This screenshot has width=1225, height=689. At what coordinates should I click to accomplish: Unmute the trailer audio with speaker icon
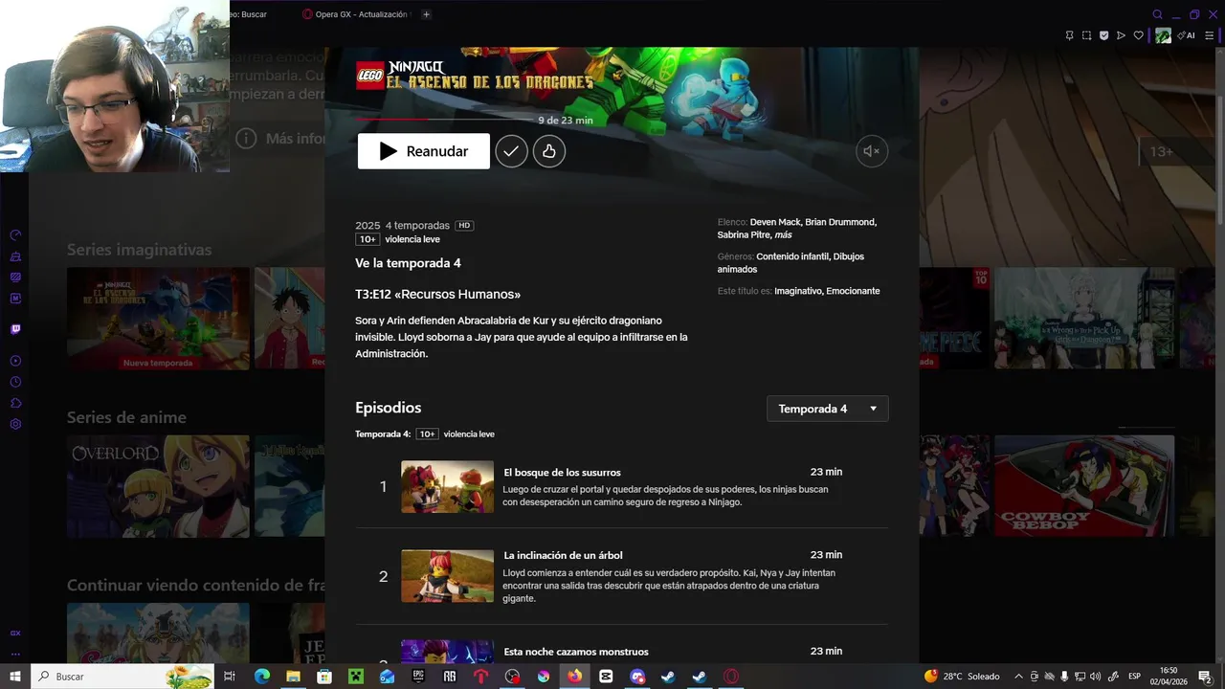(x=872, y=151)
